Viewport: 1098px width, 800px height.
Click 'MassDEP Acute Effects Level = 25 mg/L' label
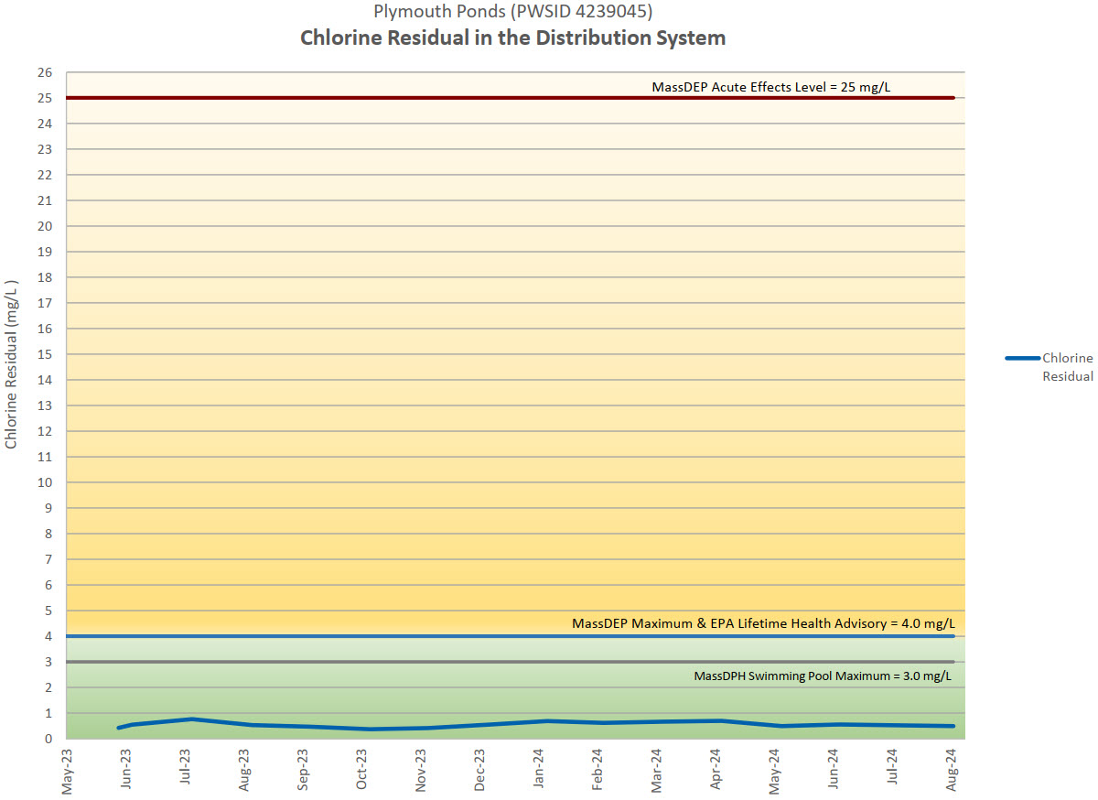pyautogui.click(x=770, y=87)
